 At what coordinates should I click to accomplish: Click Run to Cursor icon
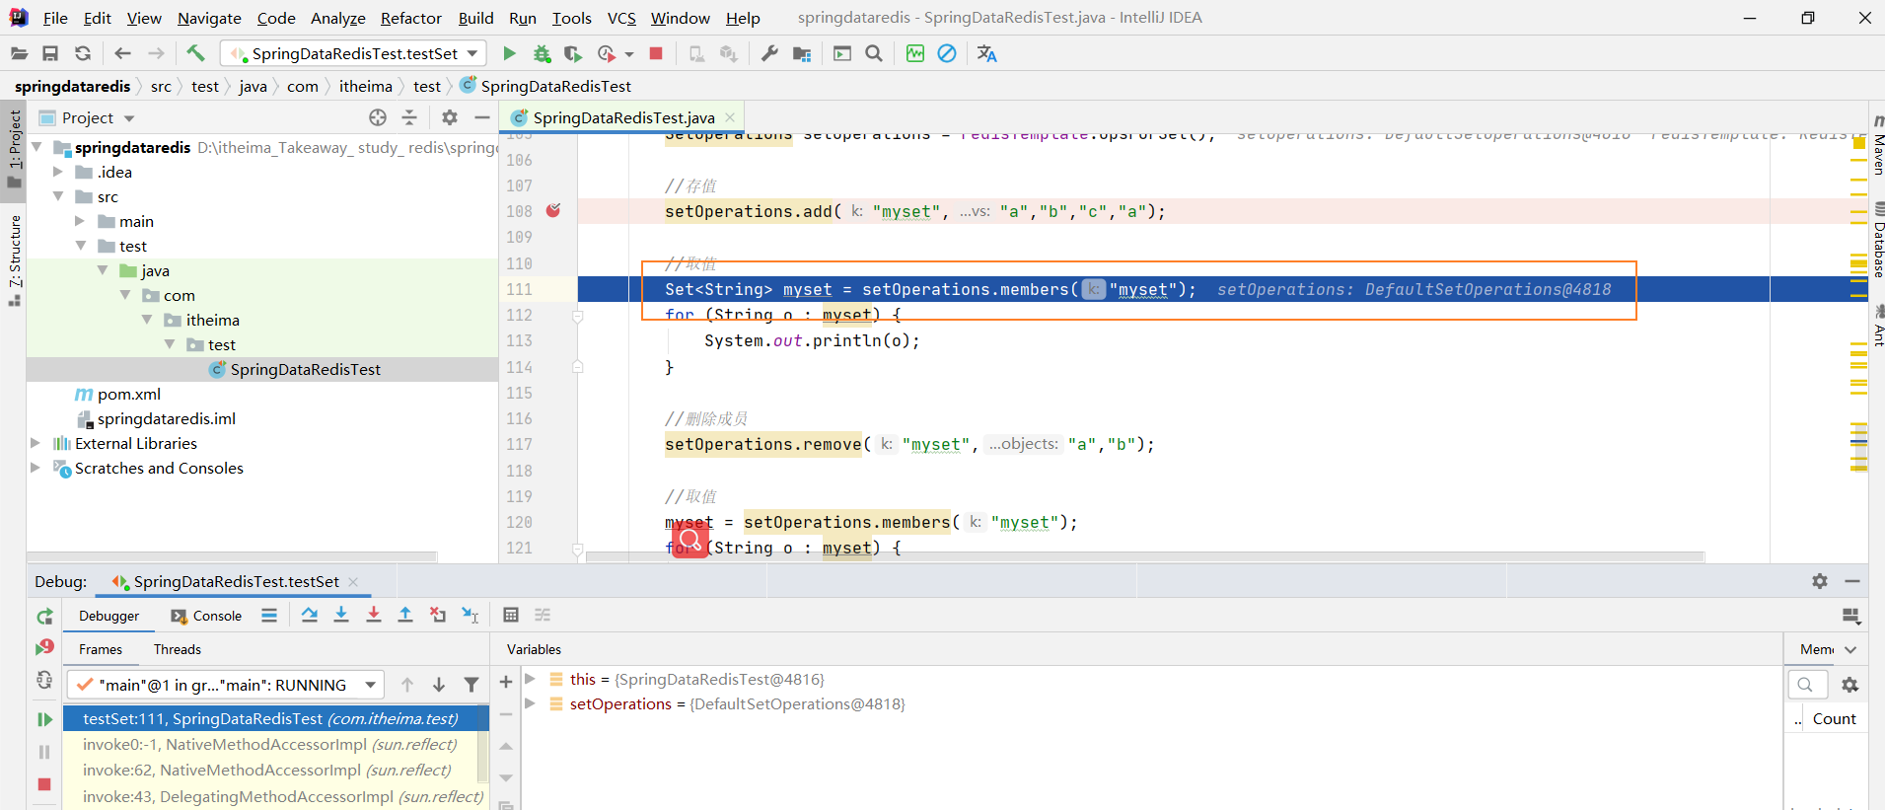pos(470,615)
